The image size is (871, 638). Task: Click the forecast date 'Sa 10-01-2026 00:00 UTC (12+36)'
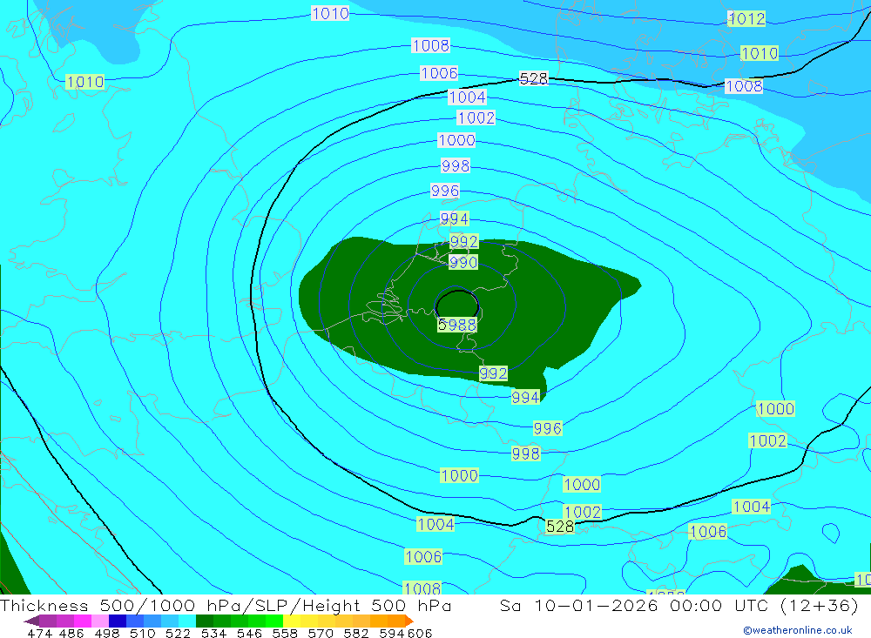[x=679, y=605]
